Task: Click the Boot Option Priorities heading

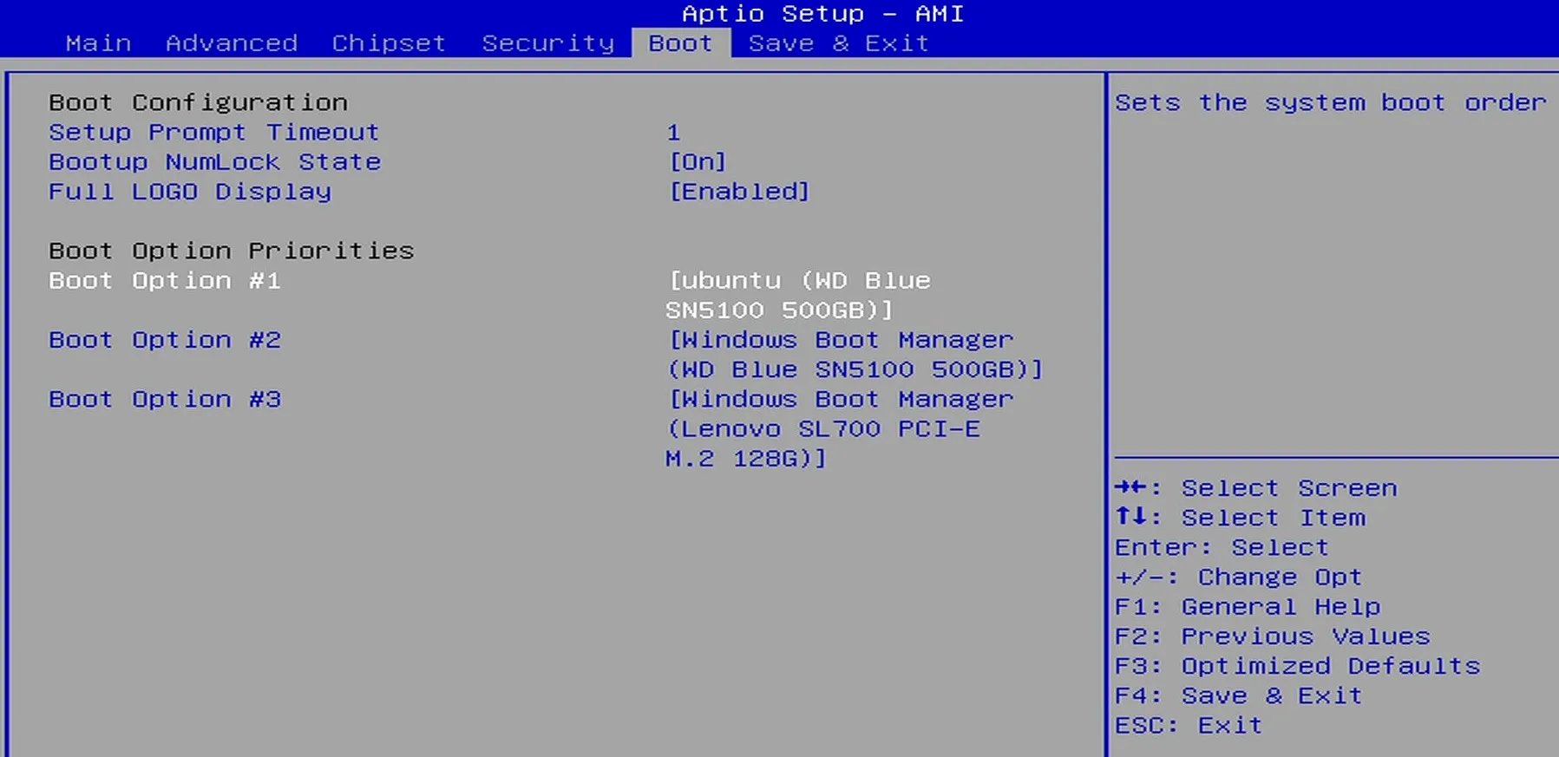Action: tap(232, 251)
